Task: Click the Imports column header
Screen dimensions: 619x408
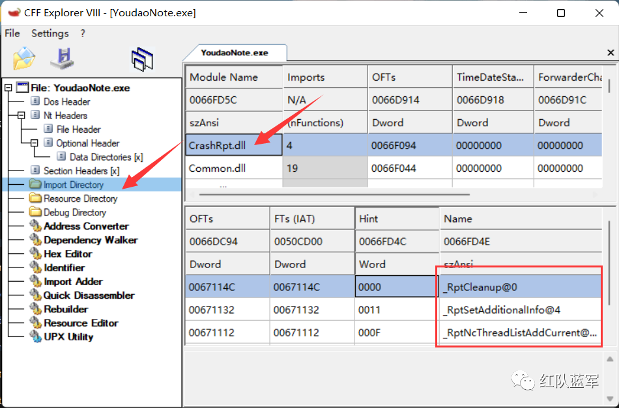Action: [x=325, y=77]
